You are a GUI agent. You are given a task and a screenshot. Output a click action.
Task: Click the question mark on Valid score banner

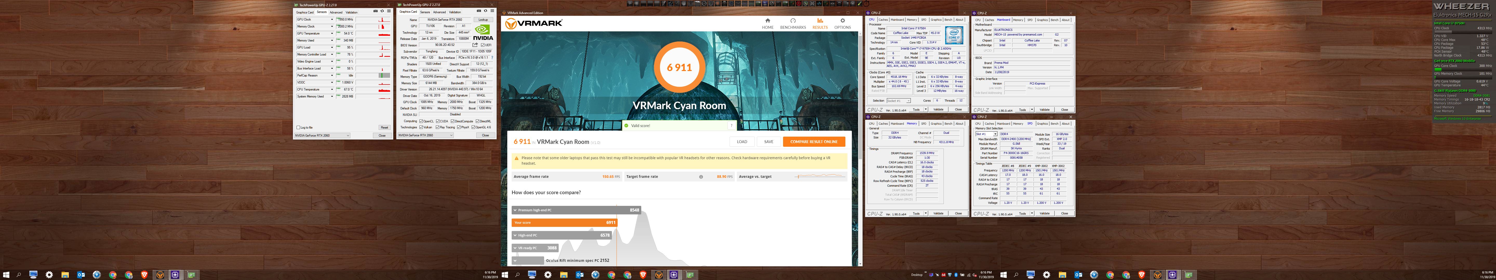(732, 125)
